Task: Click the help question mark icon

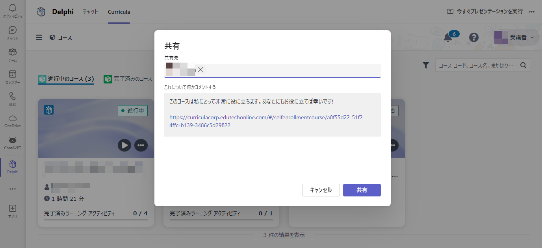Action: (x=473, y=37)
